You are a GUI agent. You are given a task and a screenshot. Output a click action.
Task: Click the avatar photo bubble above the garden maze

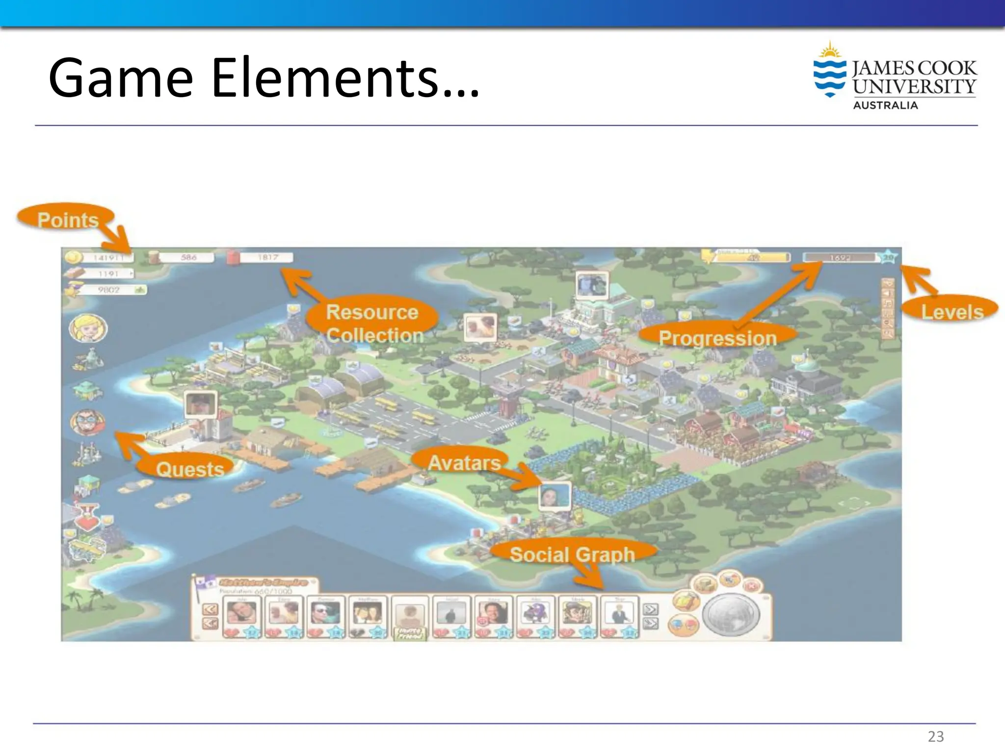[x=555, y=496]
